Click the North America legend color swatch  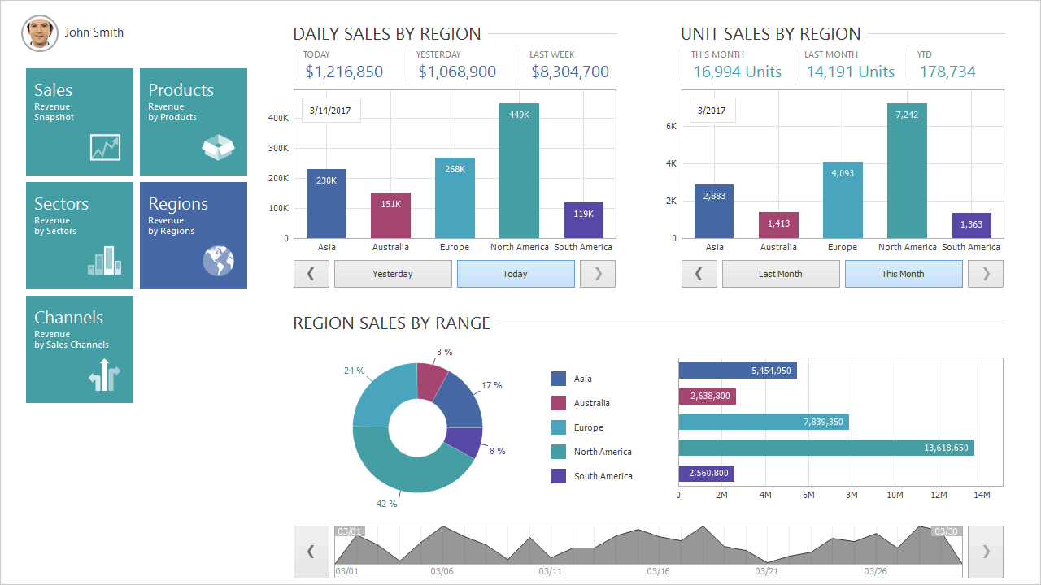[x=559, y=452]
